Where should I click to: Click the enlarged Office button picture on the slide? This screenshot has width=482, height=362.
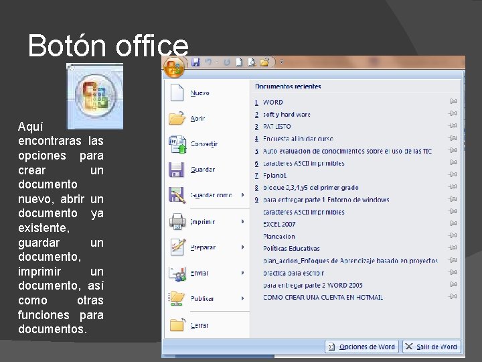(x=95, y=96)
